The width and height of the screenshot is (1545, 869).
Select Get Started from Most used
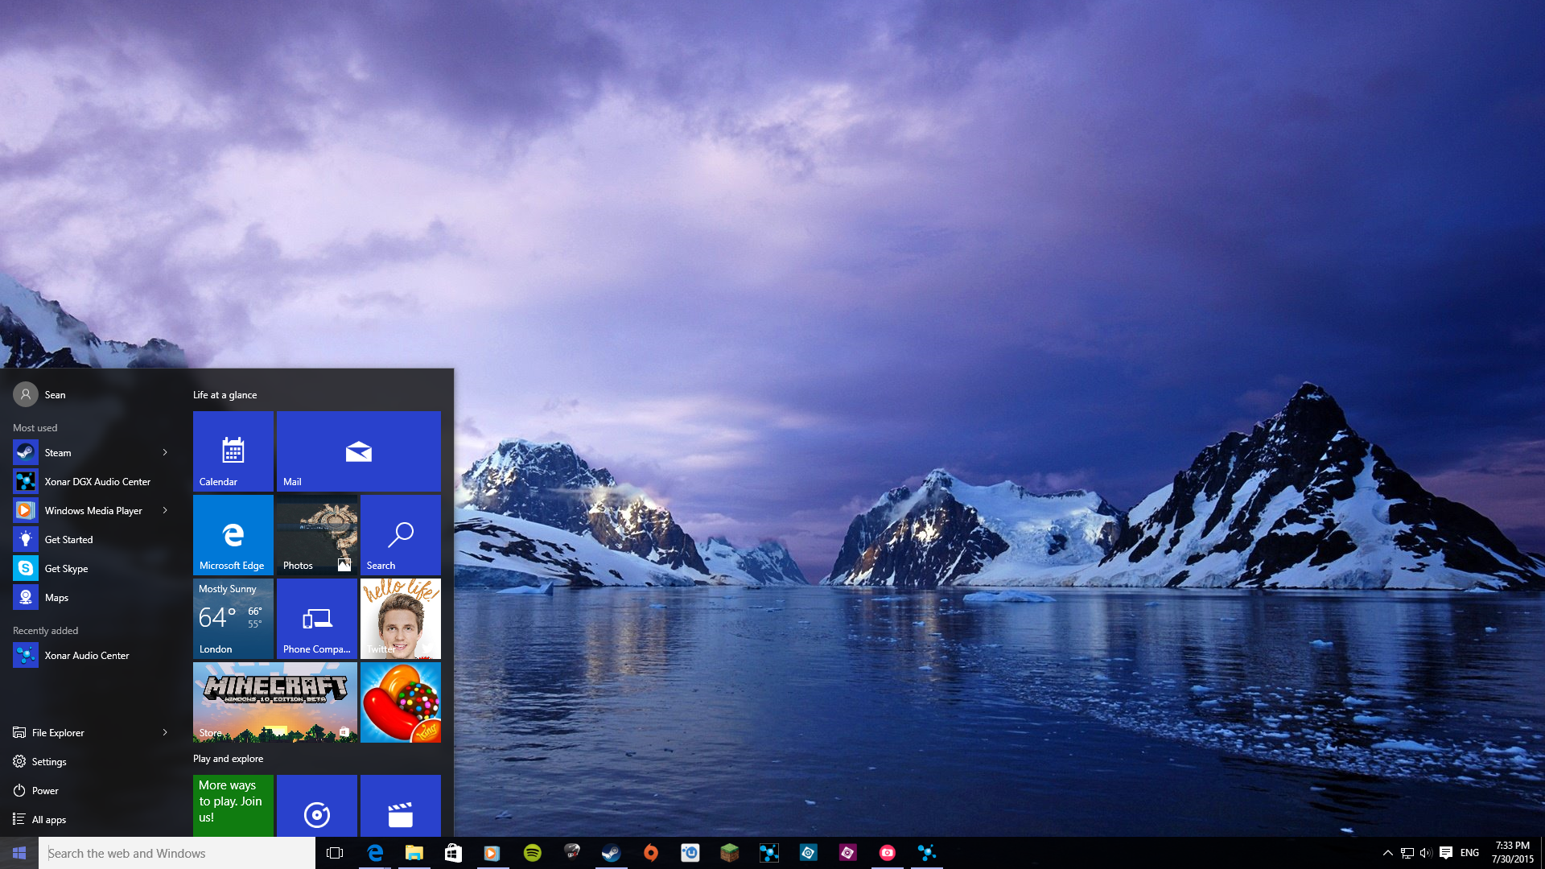(x=67, y=539)
